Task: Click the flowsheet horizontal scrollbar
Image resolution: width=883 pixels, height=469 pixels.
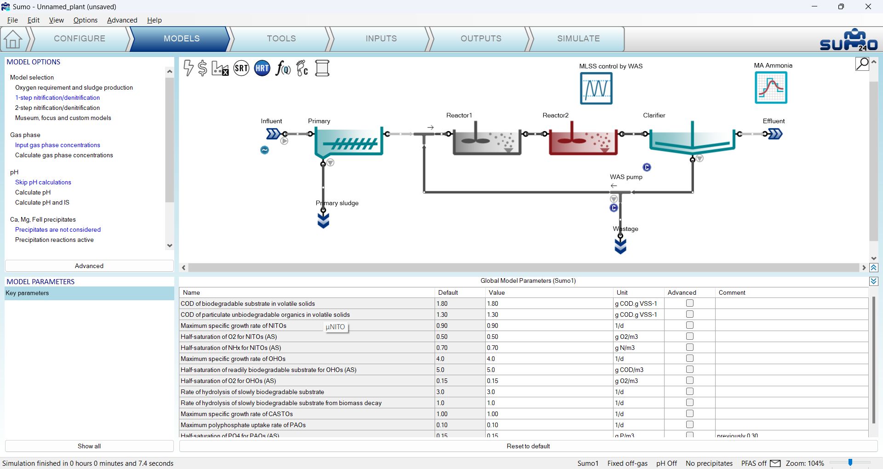Action: (523, 268)
